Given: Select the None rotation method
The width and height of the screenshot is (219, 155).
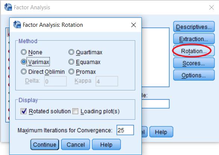Looking at the screenshot, I should (24, 52).
